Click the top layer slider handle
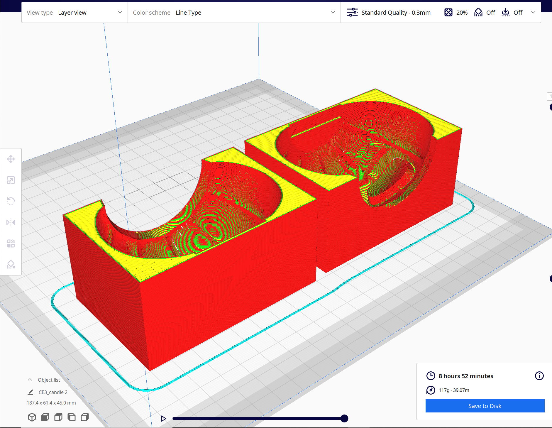This screenshot has width=552, height=428. [551, 107]
